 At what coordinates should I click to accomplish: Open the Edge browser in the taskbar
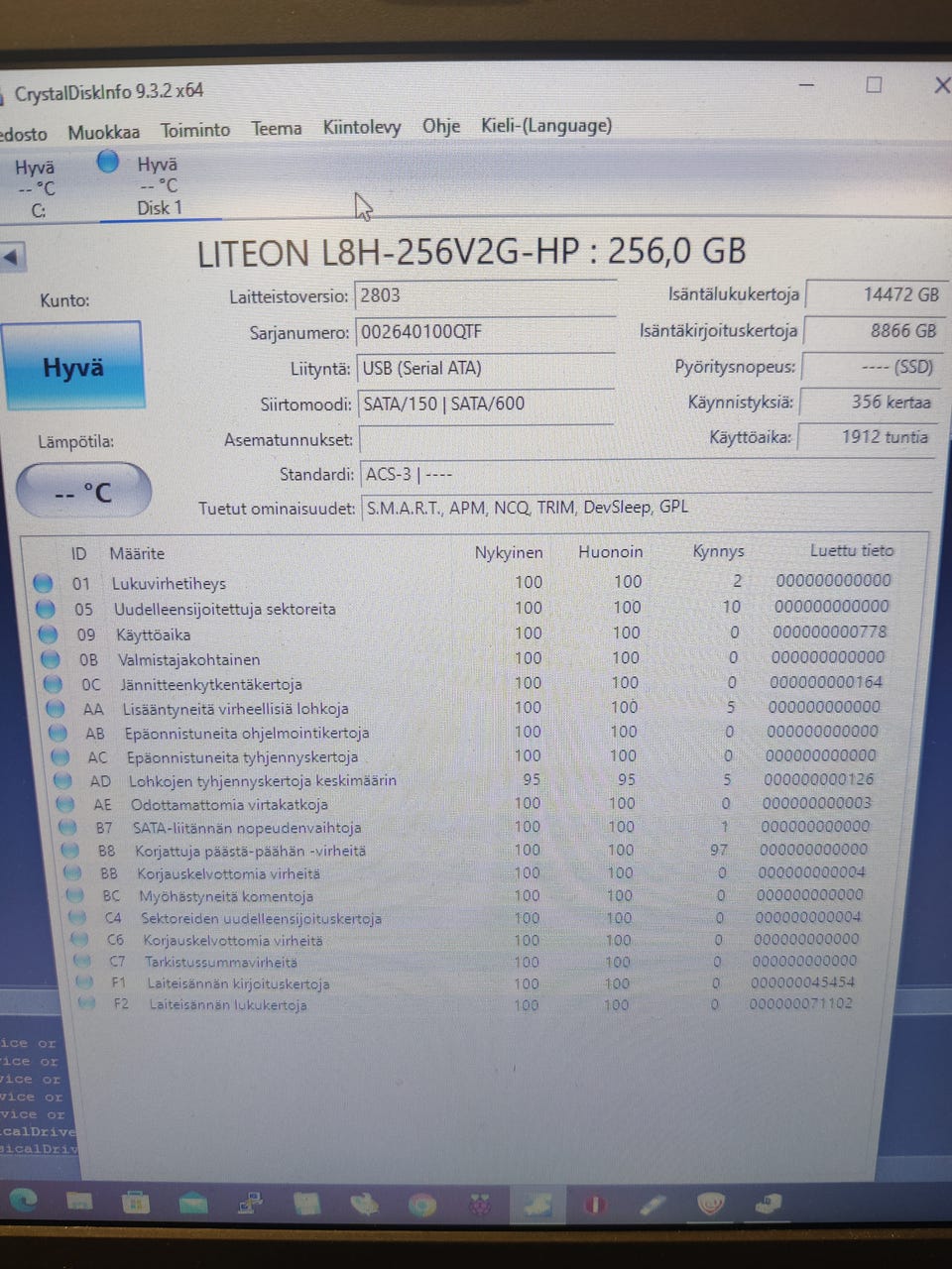coord(24,1201)
